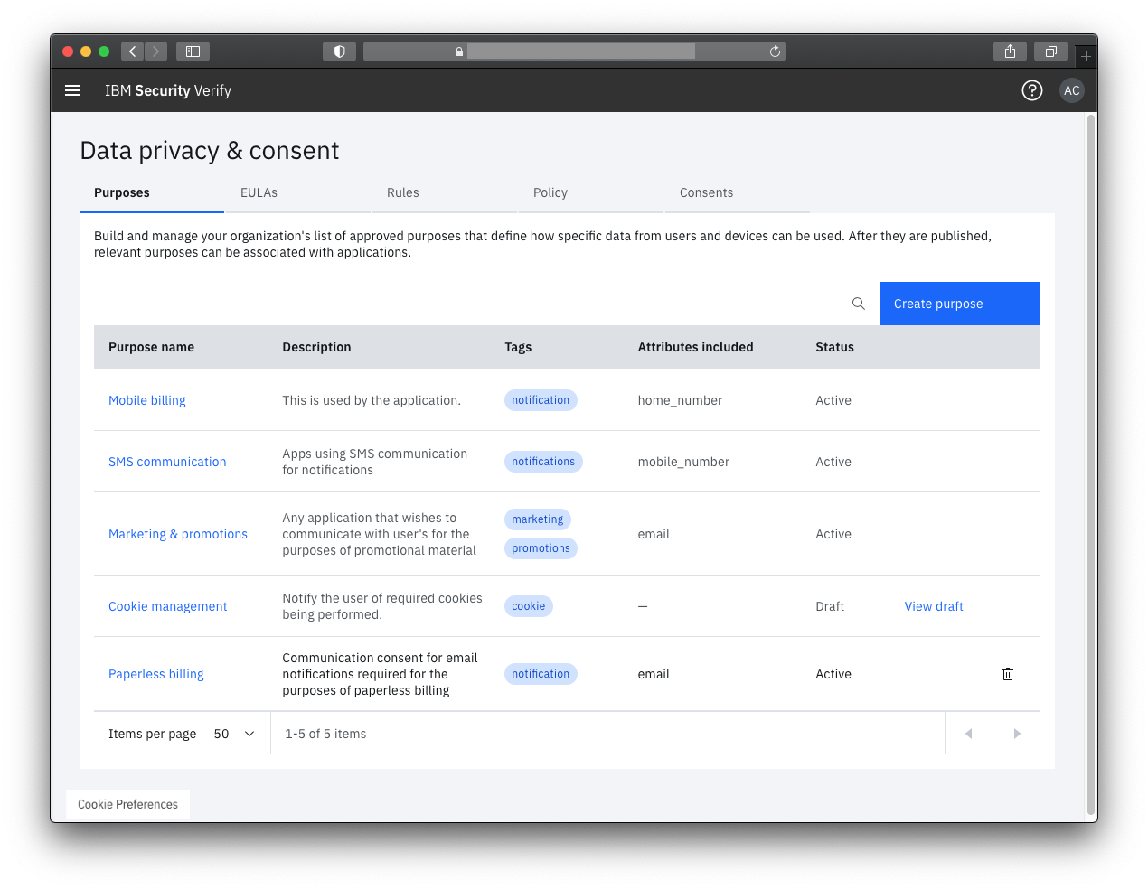Click the mobile_number attribute cell
The image size is (1148, 889).
coord(683,462)
